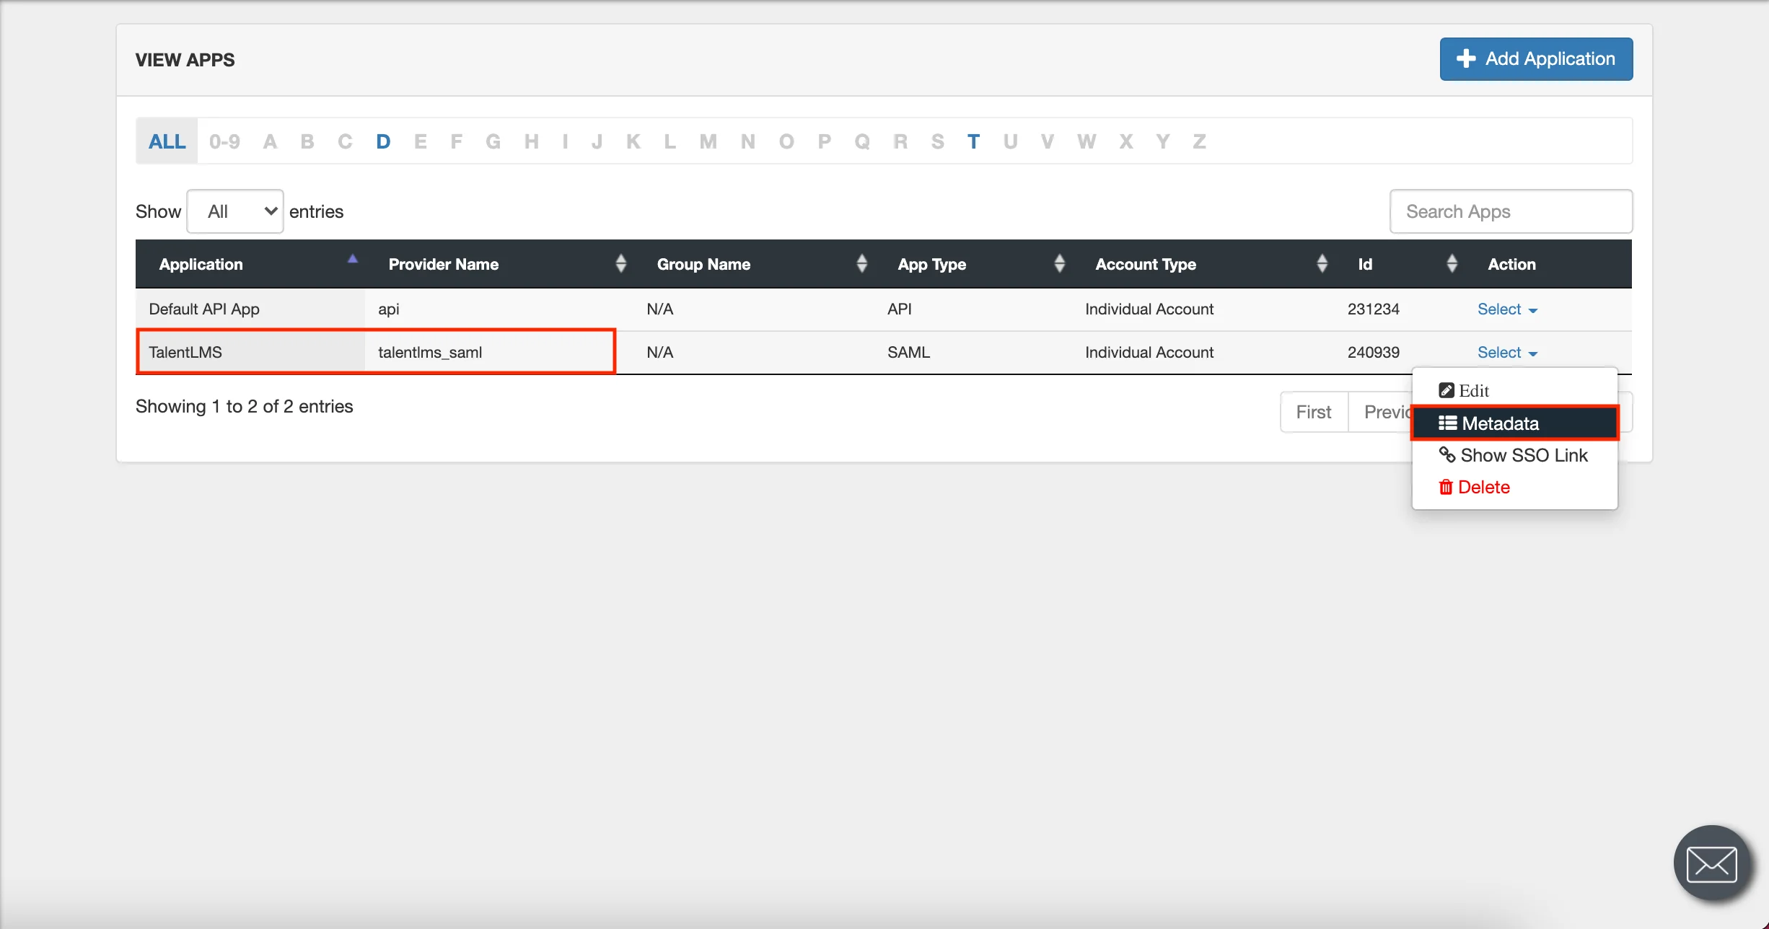This screenshot has width=1769, height=929.
Task: Open Metadata from the dropdown menu
Action: point(1514,423)
